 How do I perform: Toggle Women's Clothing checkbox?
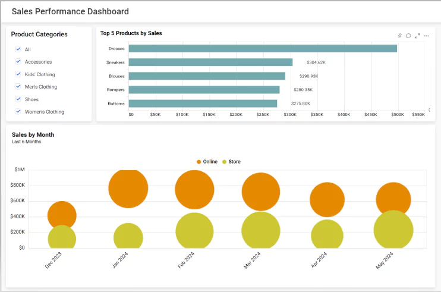pos(18,112)
